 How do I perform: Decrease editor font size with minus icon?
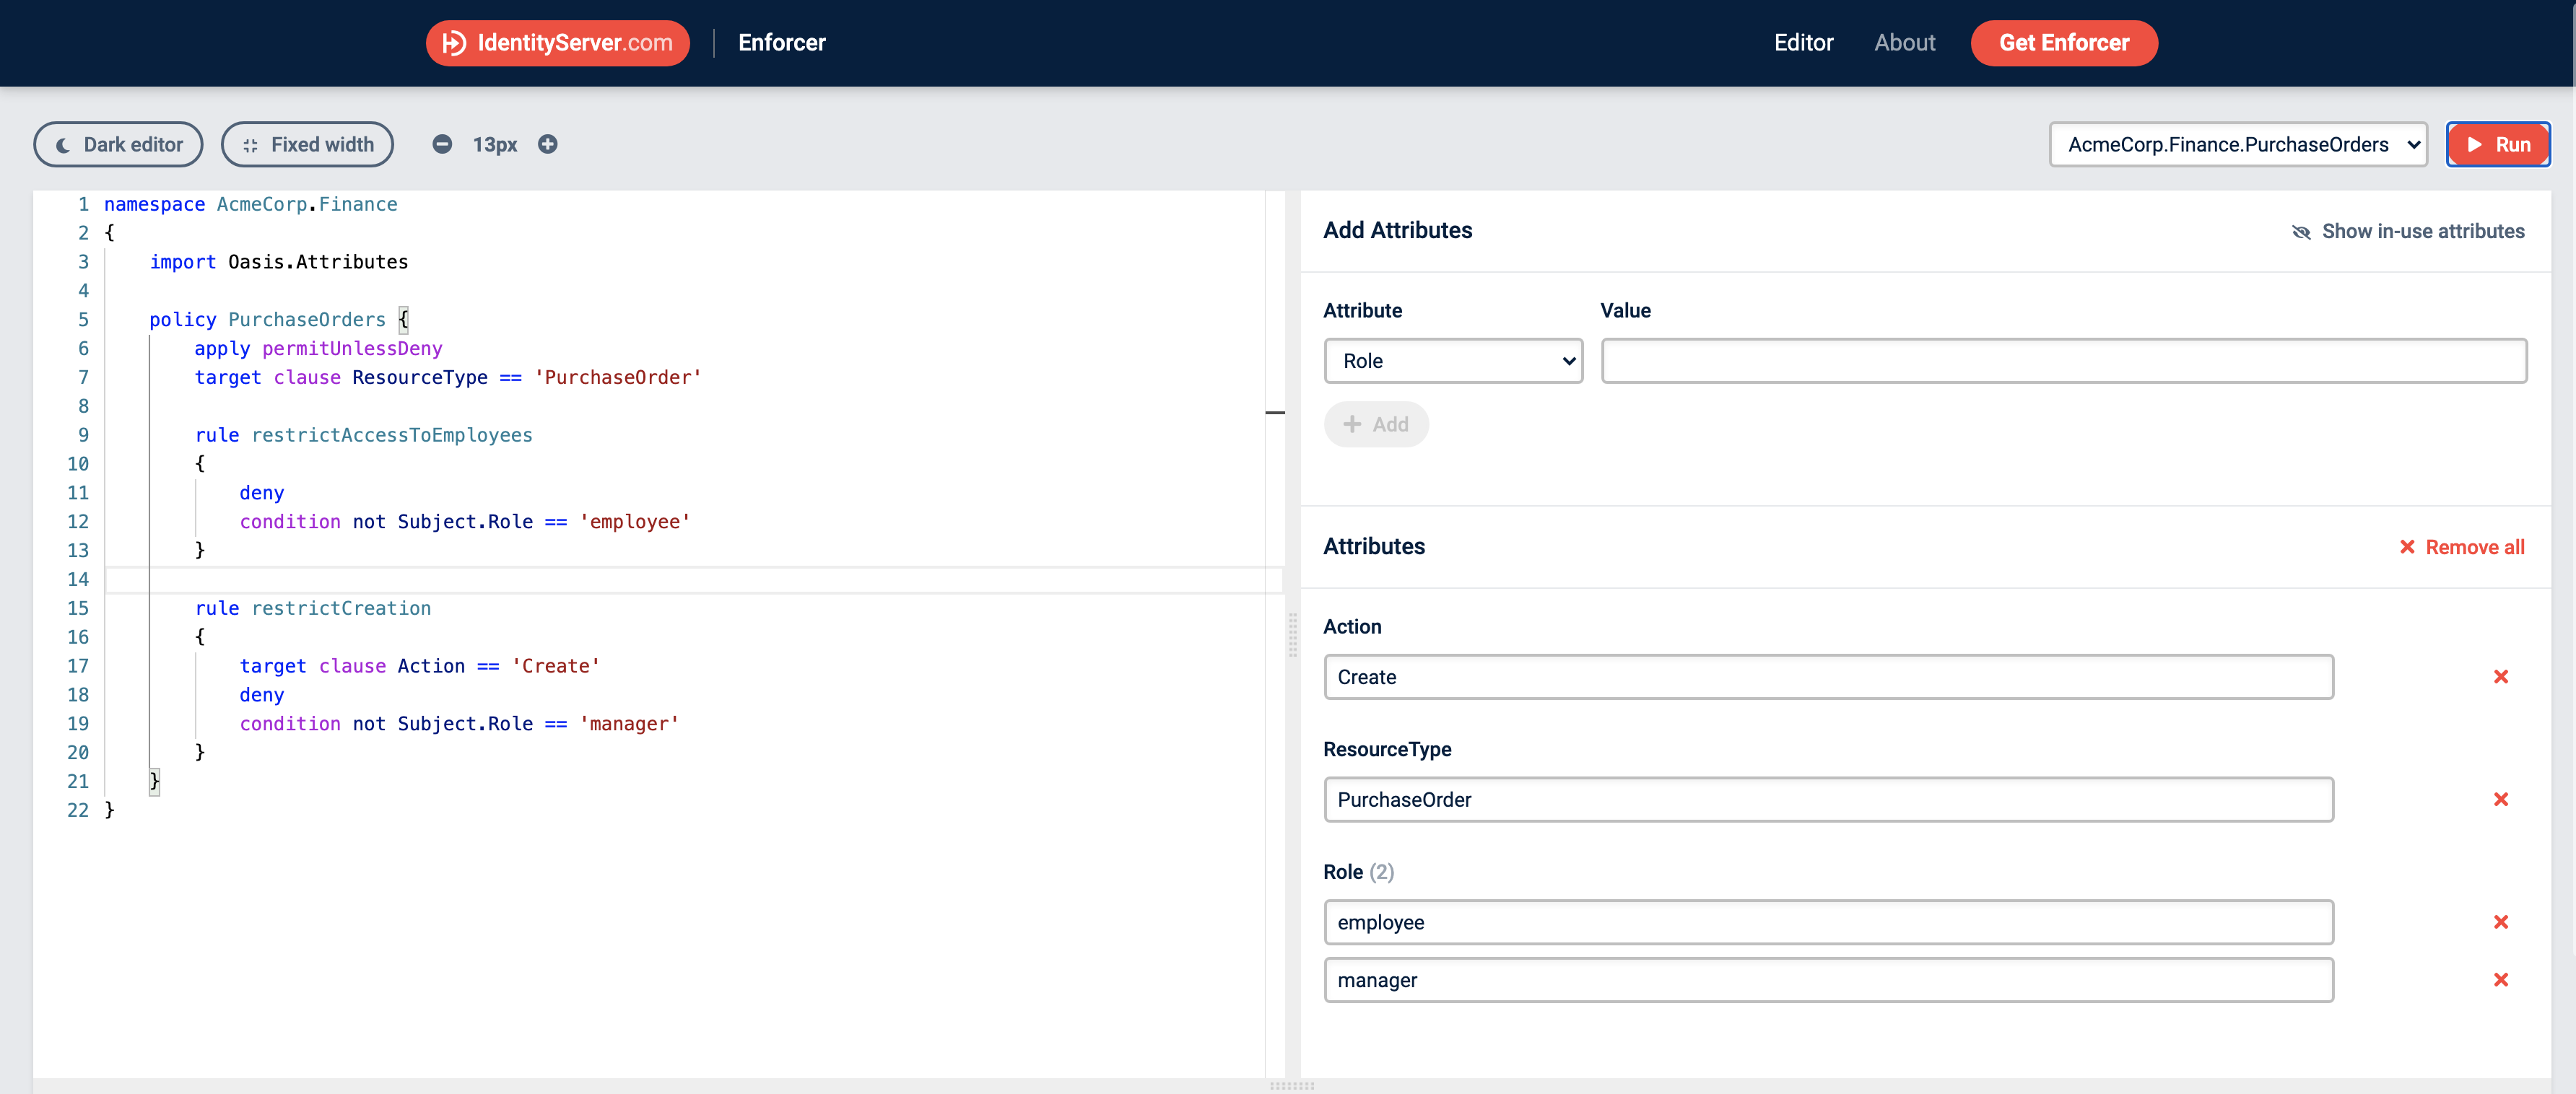442,145
